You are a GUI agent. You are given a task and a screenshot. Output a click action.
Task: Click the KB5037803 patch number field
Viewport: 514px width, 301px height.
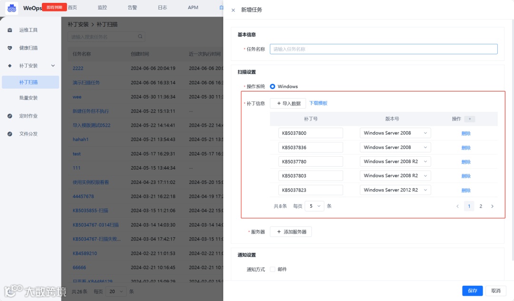pyautogui.click(x=310, y=176)
